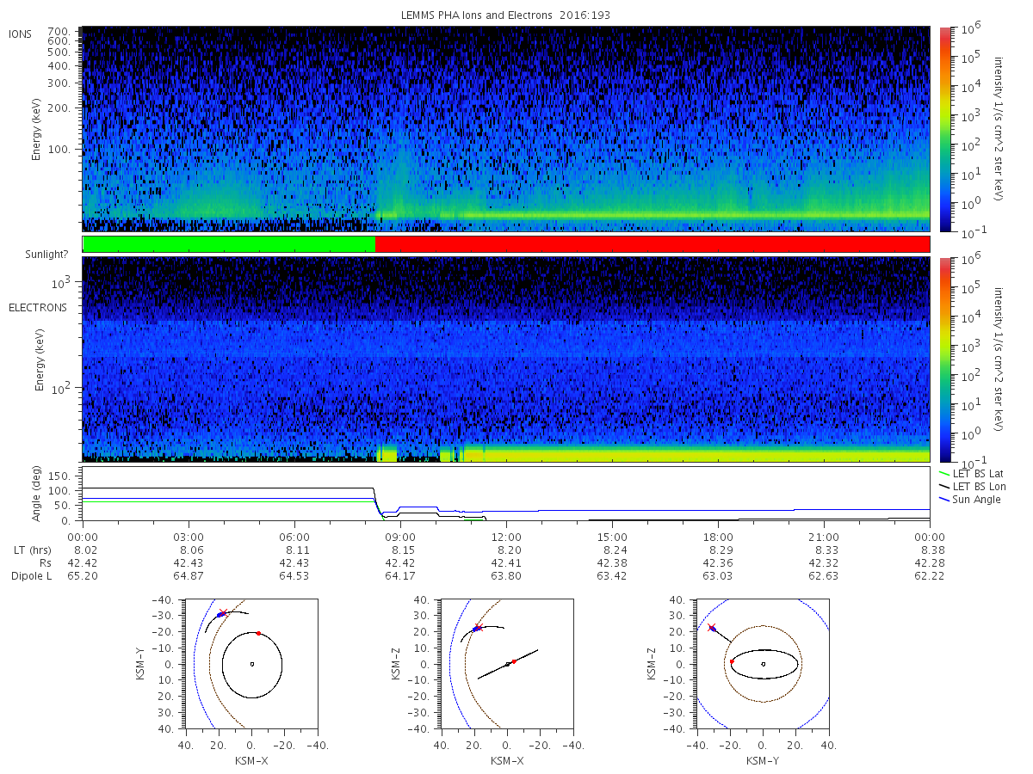Click the KSM-Y axis label of left orbit plot
1033x774 pixels.
(x=141, y=664)
